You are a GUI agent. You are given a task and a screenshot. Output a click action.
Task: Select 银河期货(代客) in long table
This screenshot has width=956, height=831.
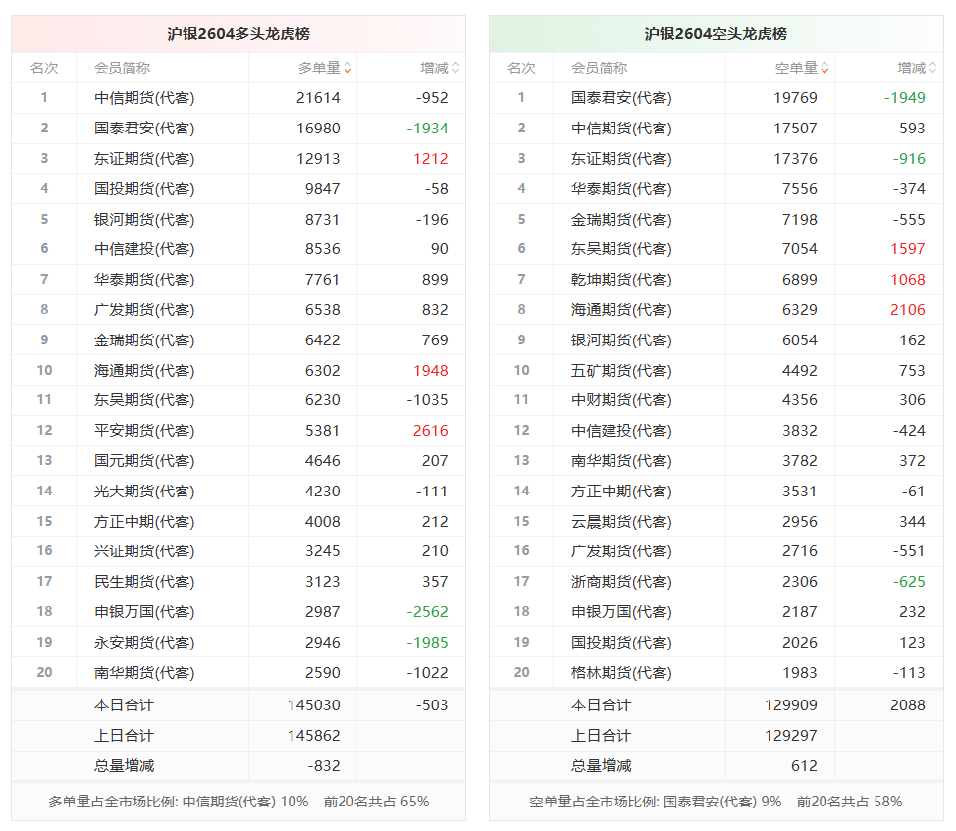tap(144, 220)
